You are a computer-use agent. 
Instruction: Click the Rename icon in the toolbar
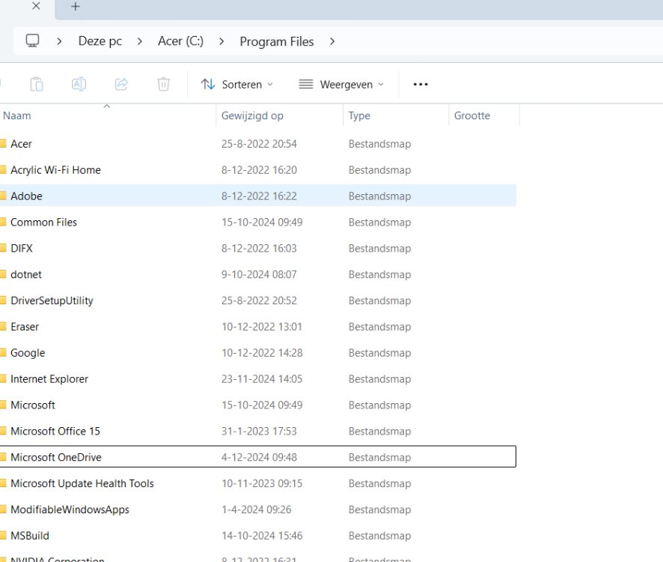79,85
